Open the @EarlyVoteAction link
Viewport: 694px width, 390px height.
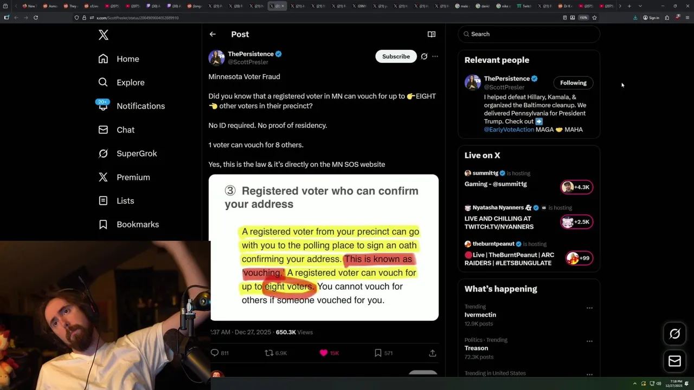[509, 129]
